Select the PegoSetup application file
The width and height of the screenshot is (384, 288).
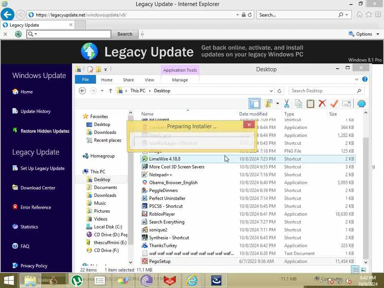[x=247, y=261]
